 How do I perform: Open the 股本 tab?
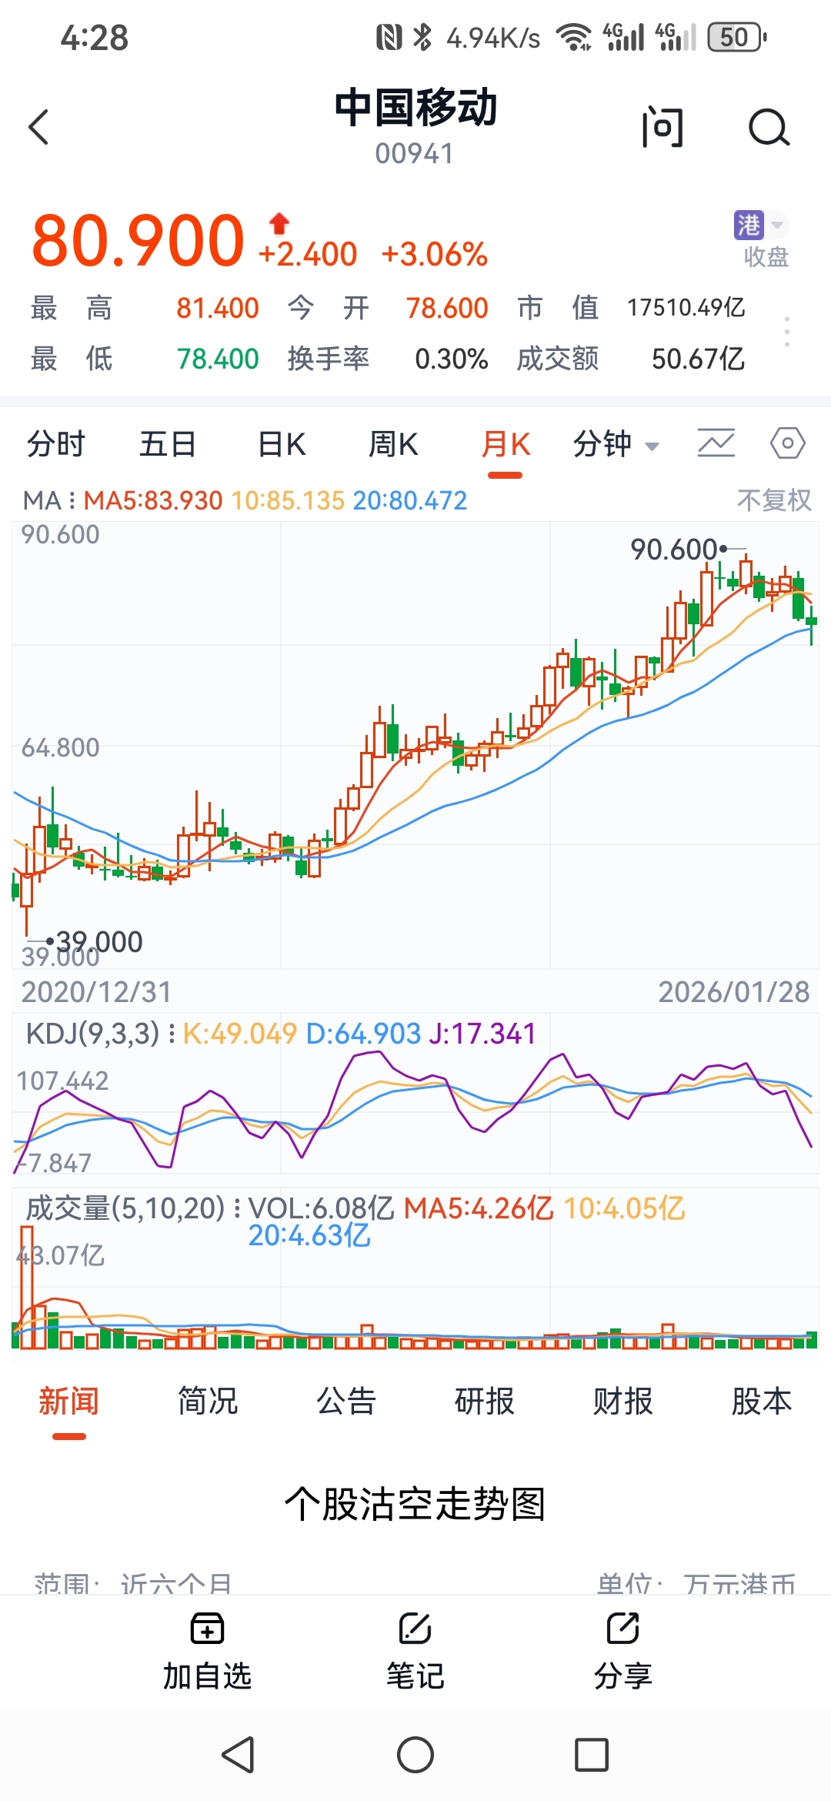coord(762,1401)
